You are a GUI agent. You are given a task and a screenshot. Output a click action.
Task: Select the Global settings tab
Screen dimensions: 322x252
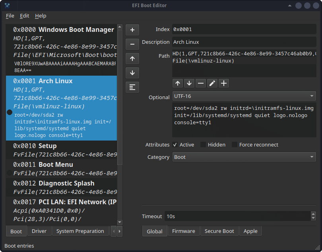click(154, 231)
